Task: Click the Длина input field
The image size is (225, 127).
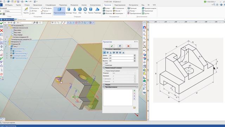Action: [x=121, y=55]
